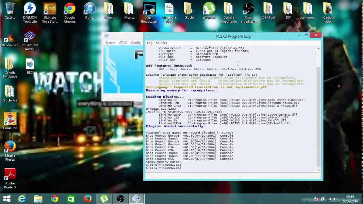This screenshot has height=204, width=363.
Task: Open the DS4 Tool folder
Action: tap(269, 11)
